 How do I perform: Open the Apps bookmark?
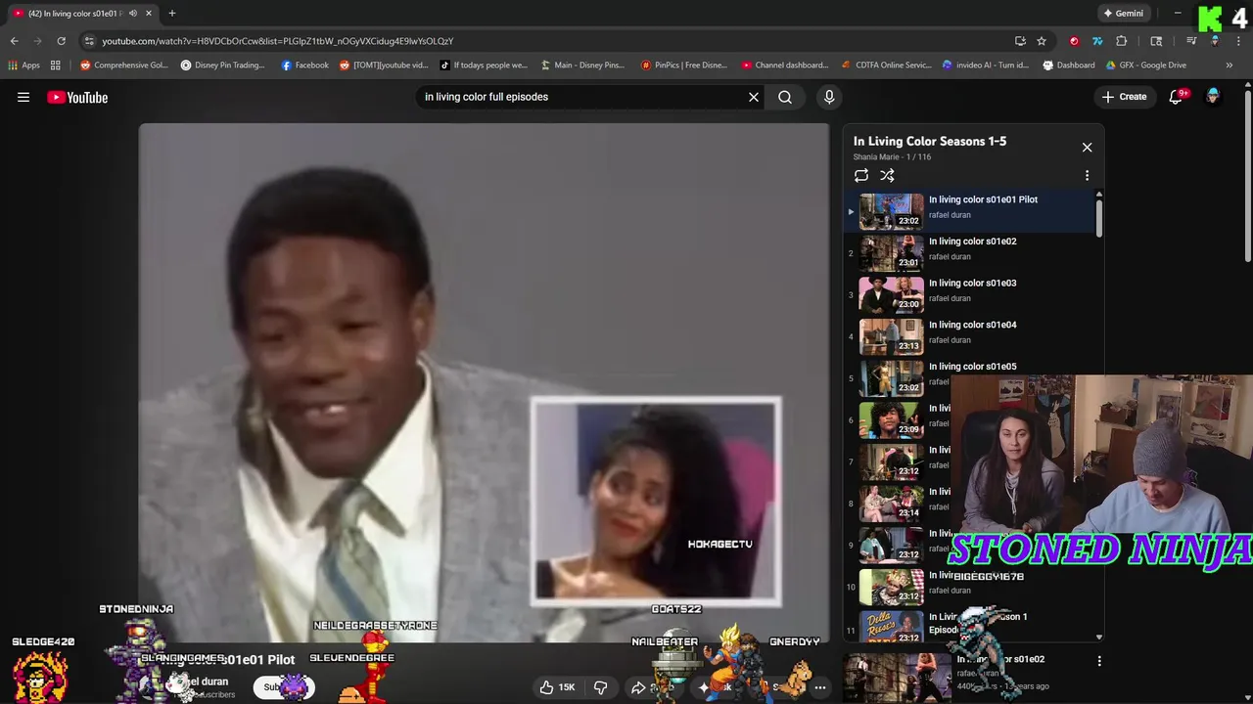23,66
